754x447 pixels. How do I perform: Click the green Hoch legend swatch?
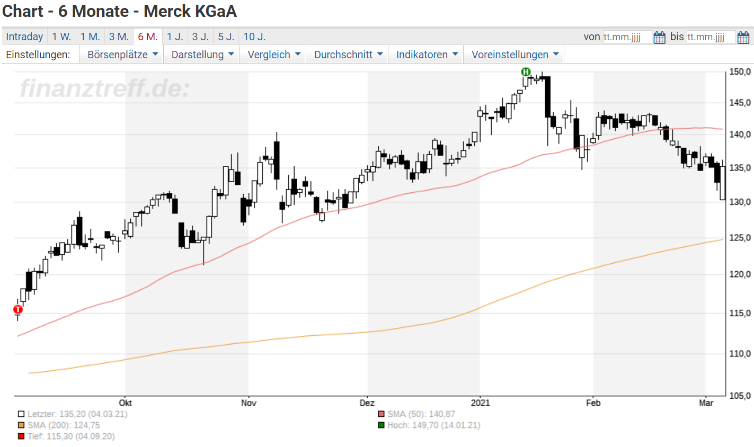click(x=381, y=425)
